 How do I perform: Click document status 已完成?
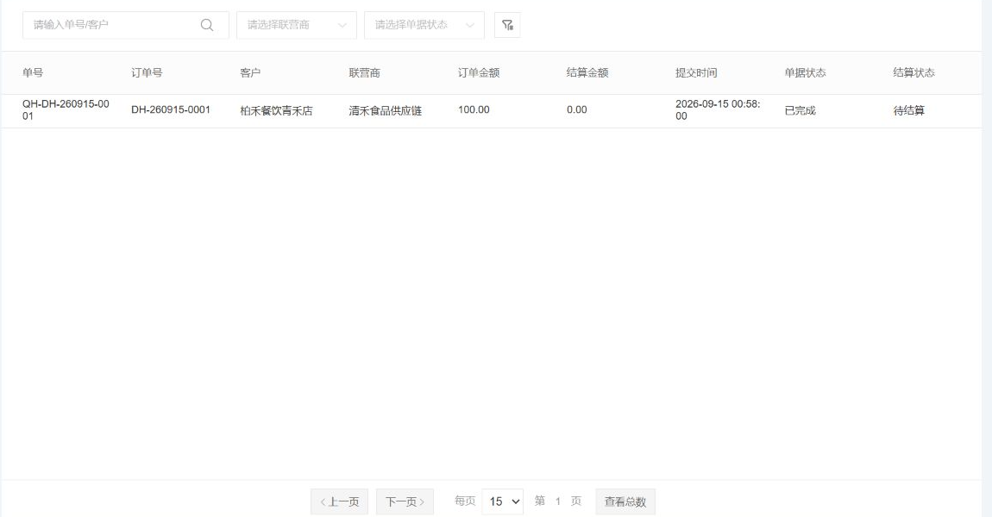point(801,110)
